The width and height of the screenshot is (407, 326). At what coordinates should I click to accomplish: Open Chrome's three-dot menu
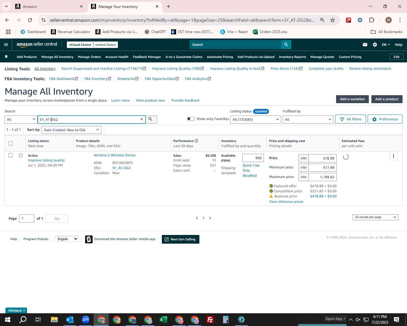pyautogui.click(x=399, y=20)
